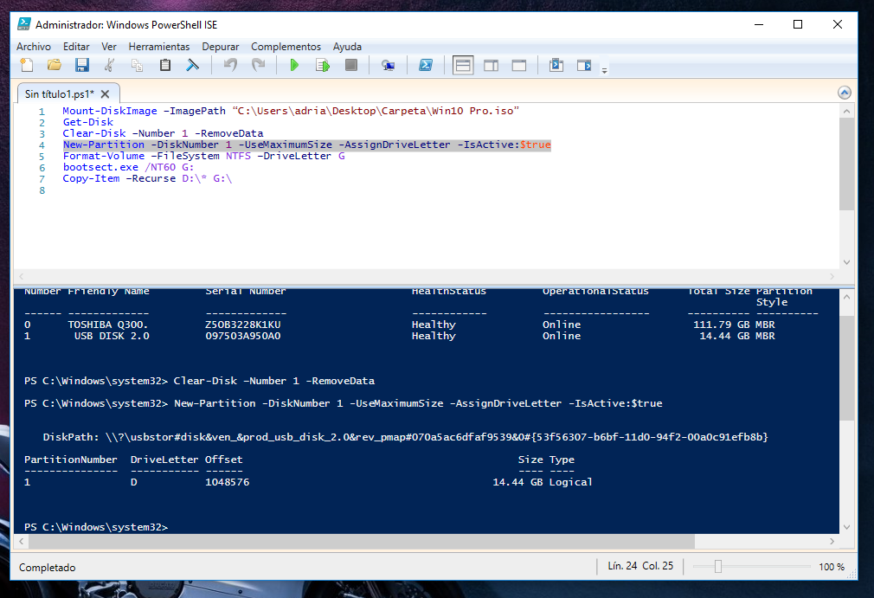Click the script pane scroll-up arrow
This screenshot has width=874, height=598.
(x=846, y=112)
